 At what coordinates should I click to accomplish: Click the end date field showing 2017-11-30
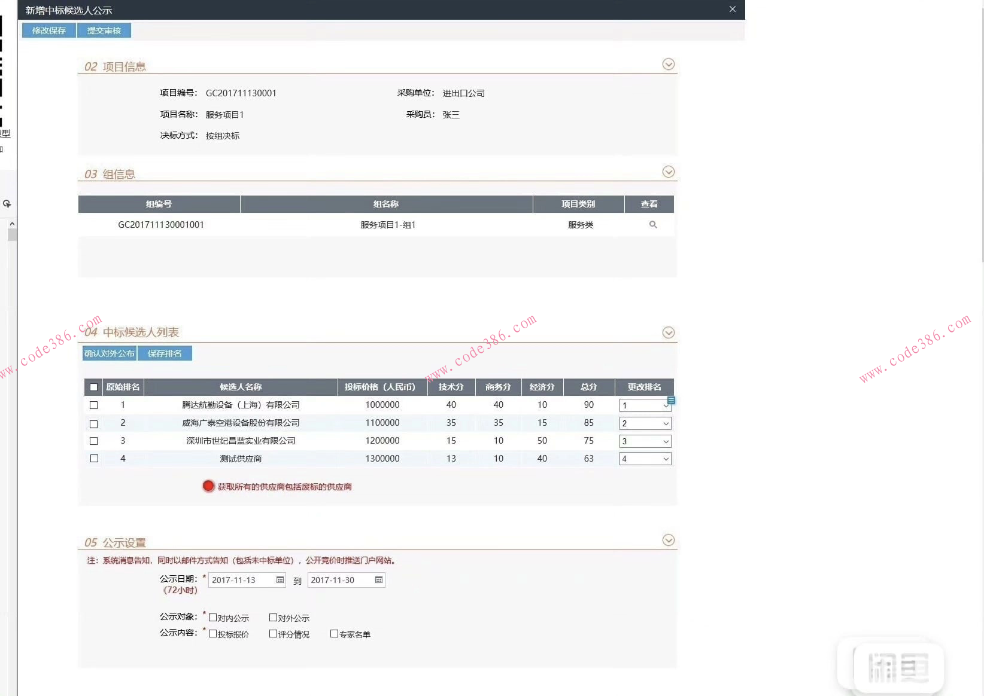(x=346, y=580)
